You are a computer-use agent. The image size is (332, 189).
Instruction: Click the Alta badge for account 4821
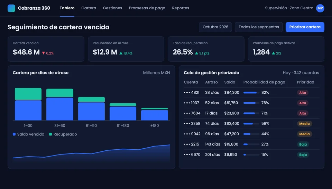coord(303,92)
